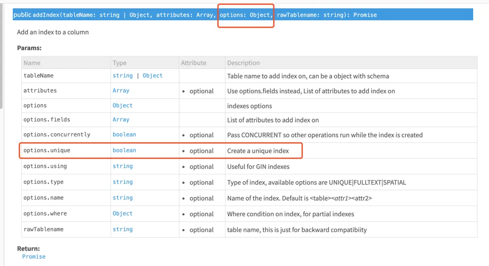The height and width of the screenshot is (266, 489).
Task: Open the Object type link in tableName row
Action: [x=153, y=76]
